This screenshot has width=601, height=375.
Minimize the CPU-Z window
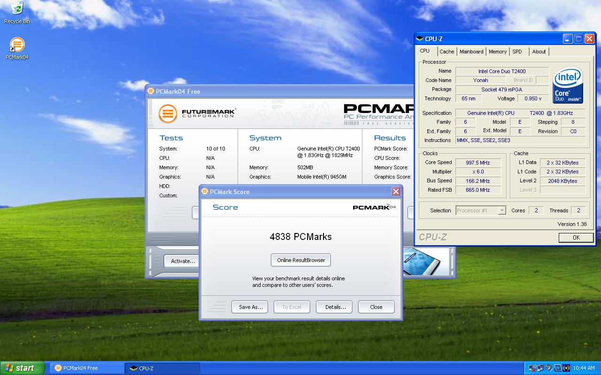(x=568, y=39)
